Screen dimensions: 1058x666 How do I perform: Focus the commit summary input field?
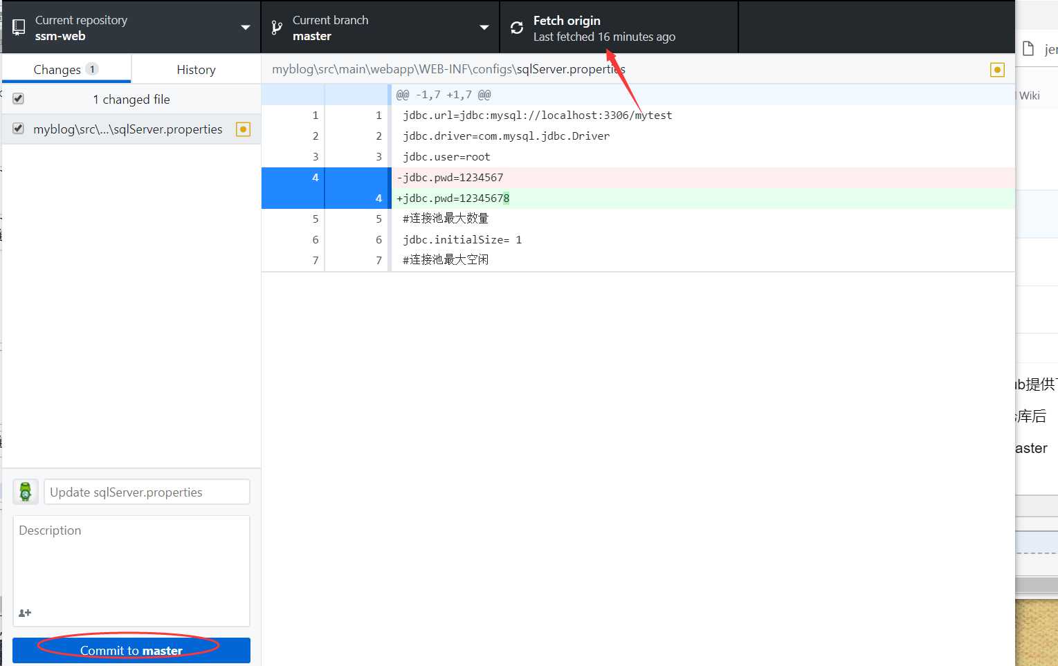(147, 492)
